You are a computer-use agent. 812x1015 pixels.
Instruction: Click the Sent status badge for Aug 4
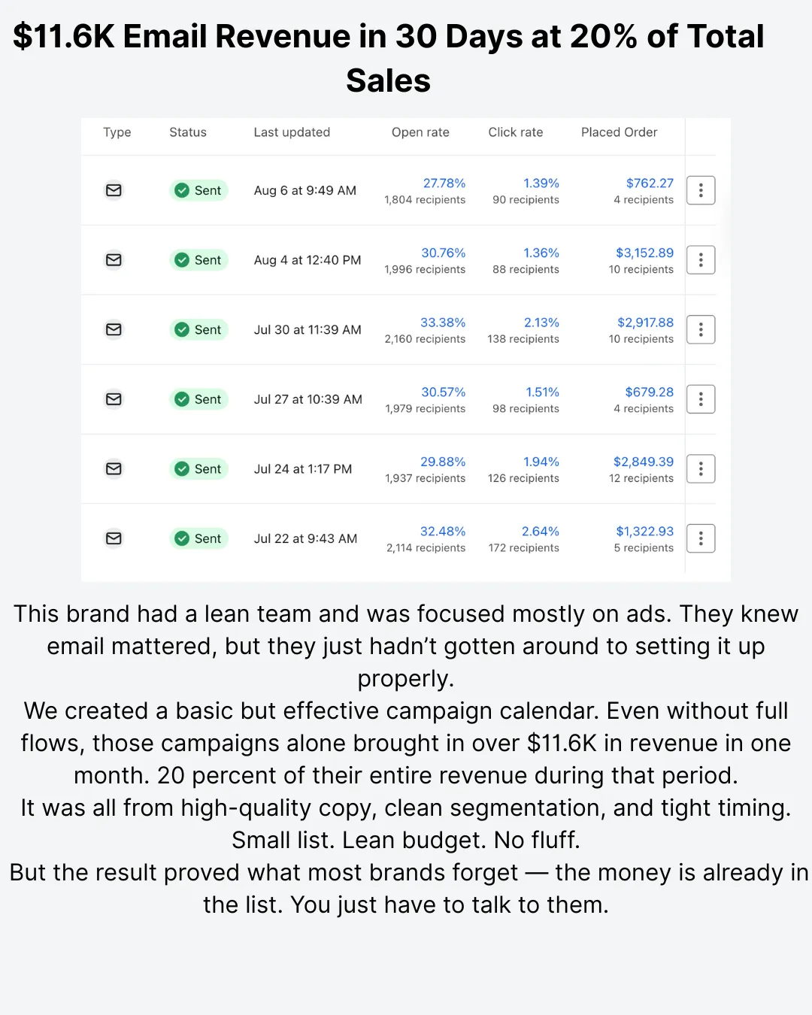tap(199, 260)
